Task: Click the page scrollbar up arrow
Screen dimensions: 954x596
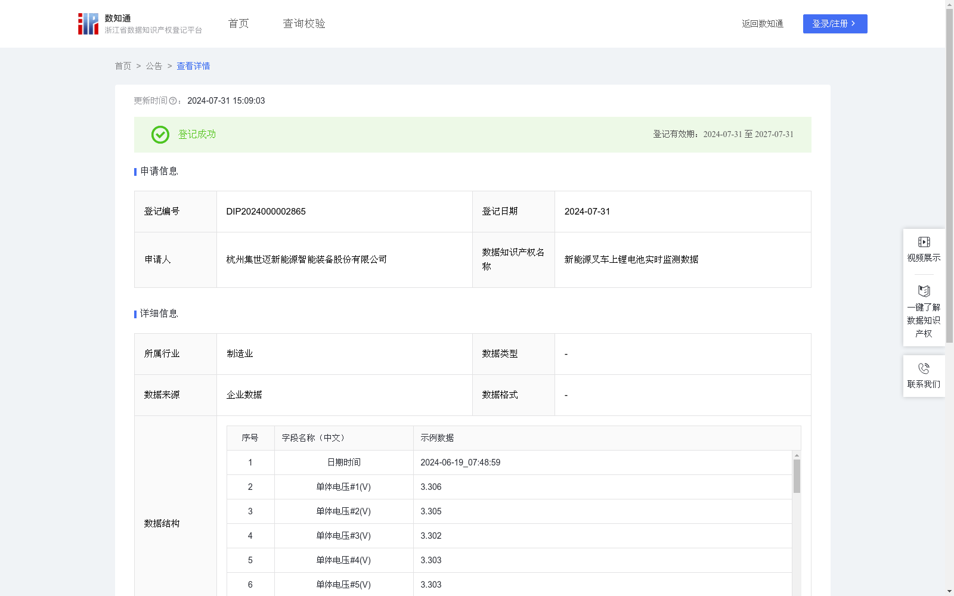Action: tap(949, 4)
